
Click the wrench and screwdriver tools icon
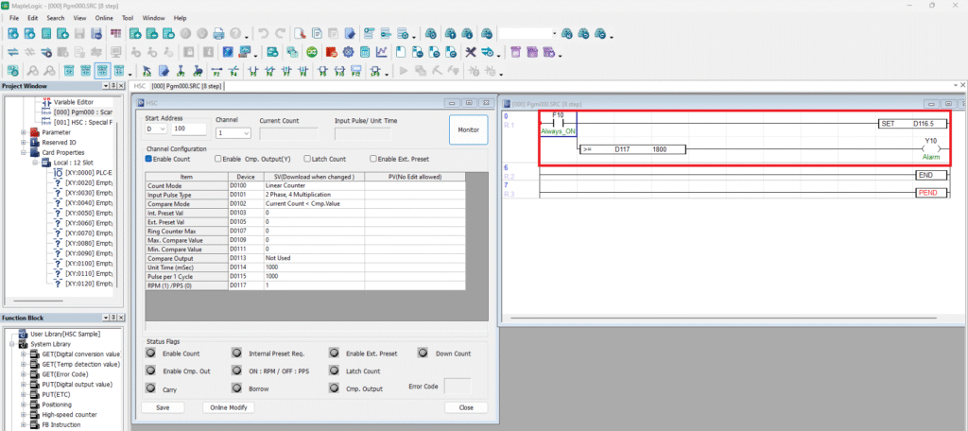(471, 52)
